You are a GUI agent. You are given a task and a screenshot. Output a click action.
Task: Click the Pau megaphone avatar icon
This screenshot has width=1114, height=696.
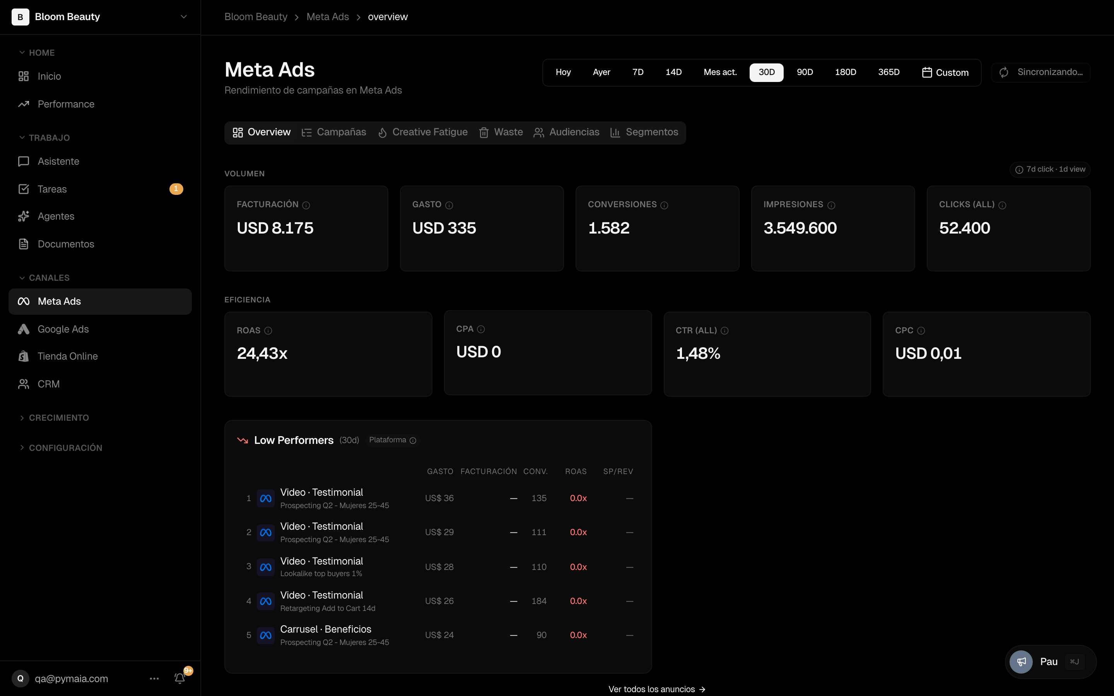click(1021, 662)
